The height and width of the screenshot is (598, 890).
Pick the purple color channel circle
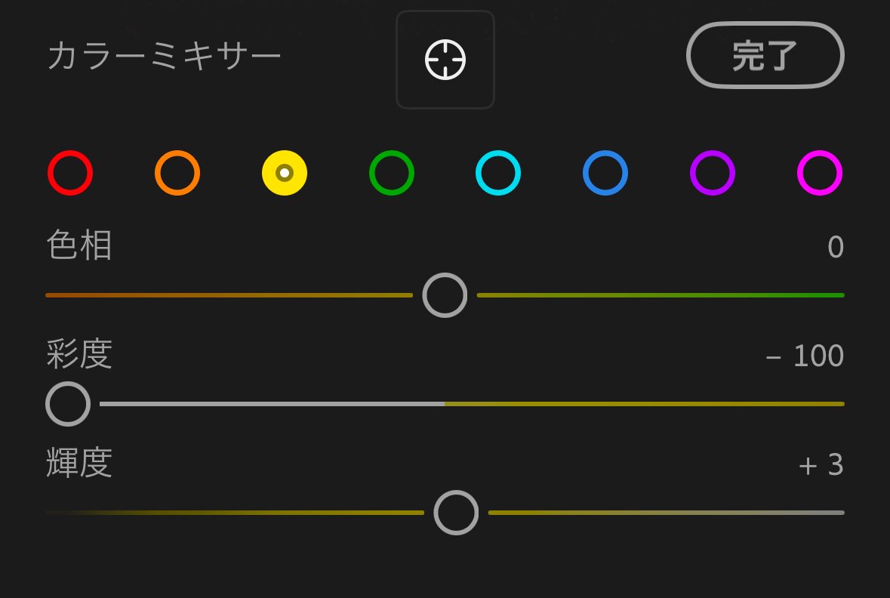point(713,173)
